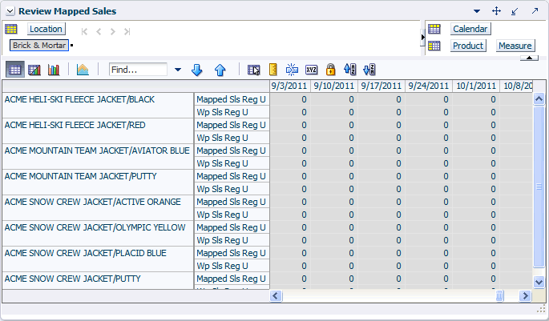Find next match with blue down arrow

[197, 70]
